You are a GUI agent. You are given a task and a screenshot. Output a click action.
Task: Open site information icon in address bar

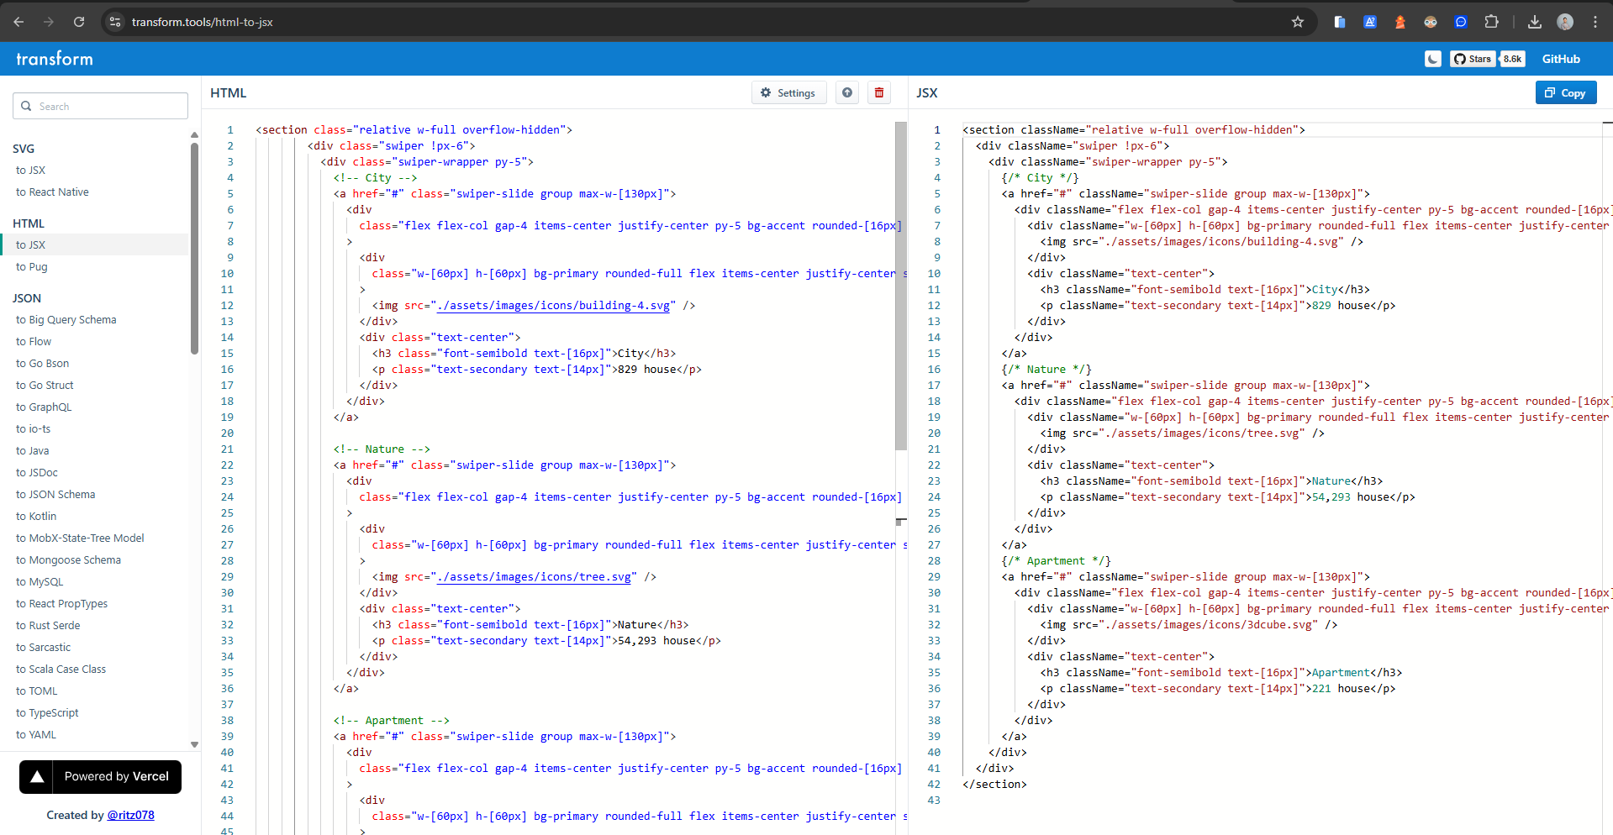point(115,22)
